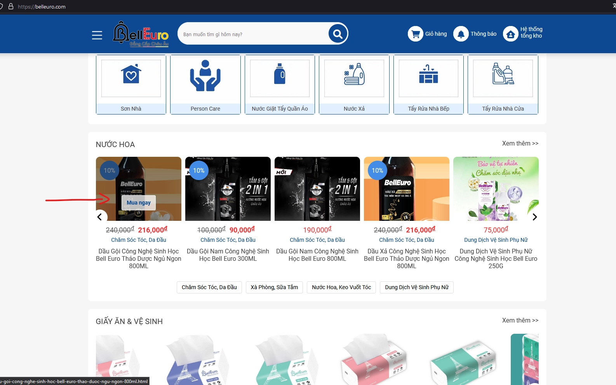
Task: Show next products with right carousel arrow
Action: [x=534, y=217]
